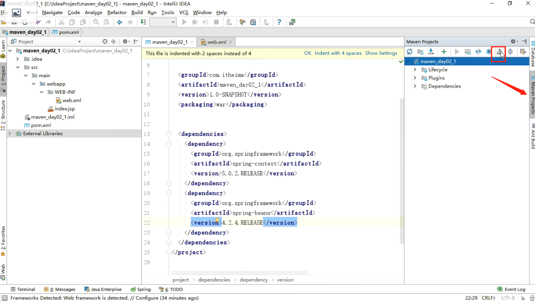The width and height of the screenshot is (535, 302).
Task: Open Project panel gear options
Action: [126, 41]
